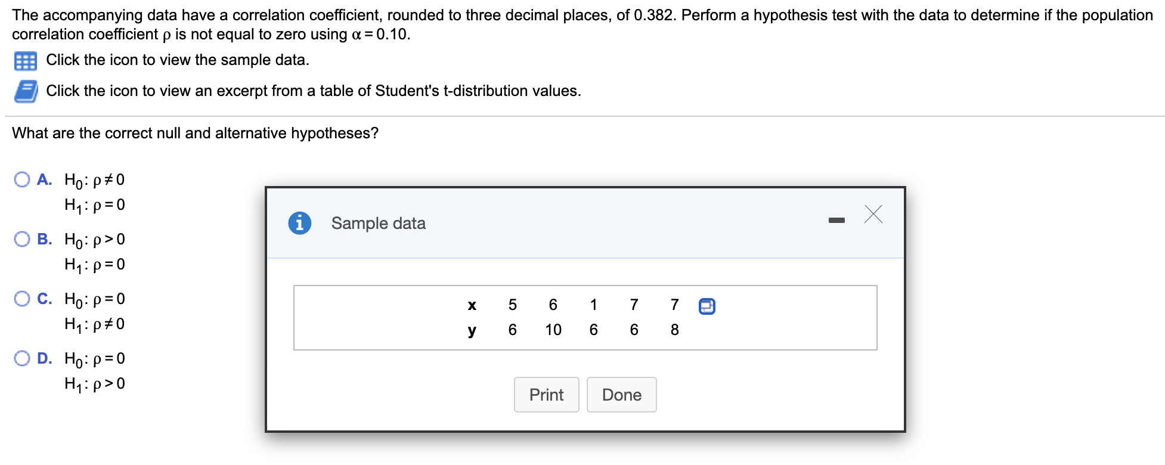The image size is (1165, 465).
Task: Click the Print button
Action: 546,395
